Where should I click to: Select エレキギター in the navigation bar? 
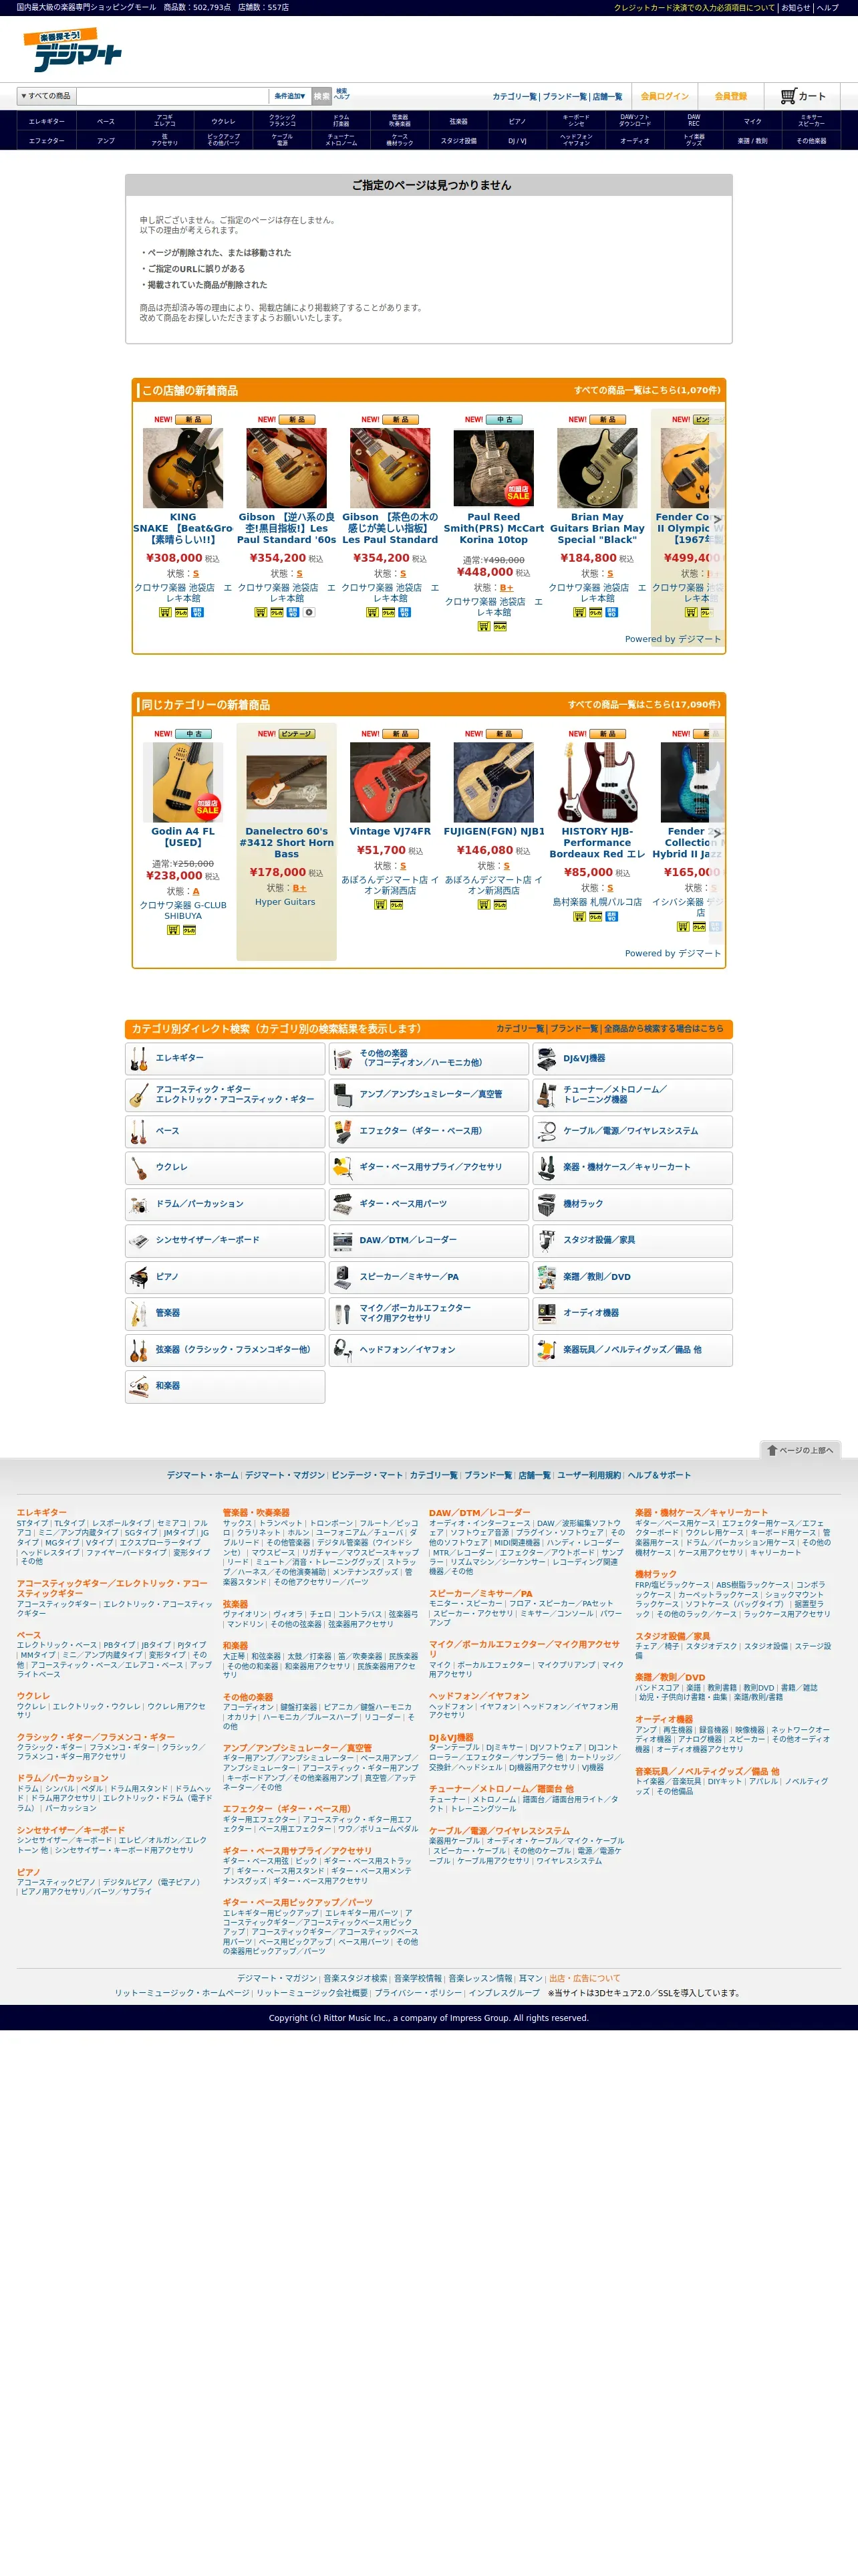46,122
